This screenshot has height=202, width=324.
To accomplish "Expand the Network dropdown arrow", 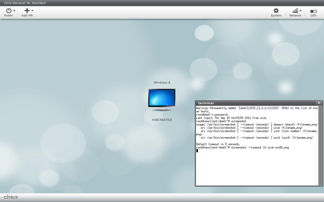I will click(300, 11).
